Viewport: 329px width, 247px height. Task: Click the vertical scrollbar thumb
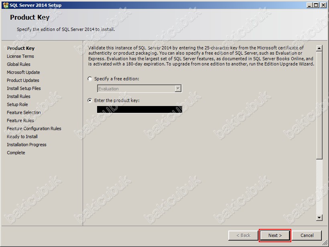319,105
